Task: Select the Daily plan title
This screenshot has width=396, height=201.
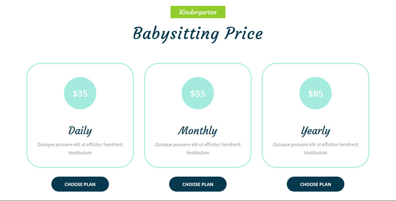Action: [x=80, y=131]
